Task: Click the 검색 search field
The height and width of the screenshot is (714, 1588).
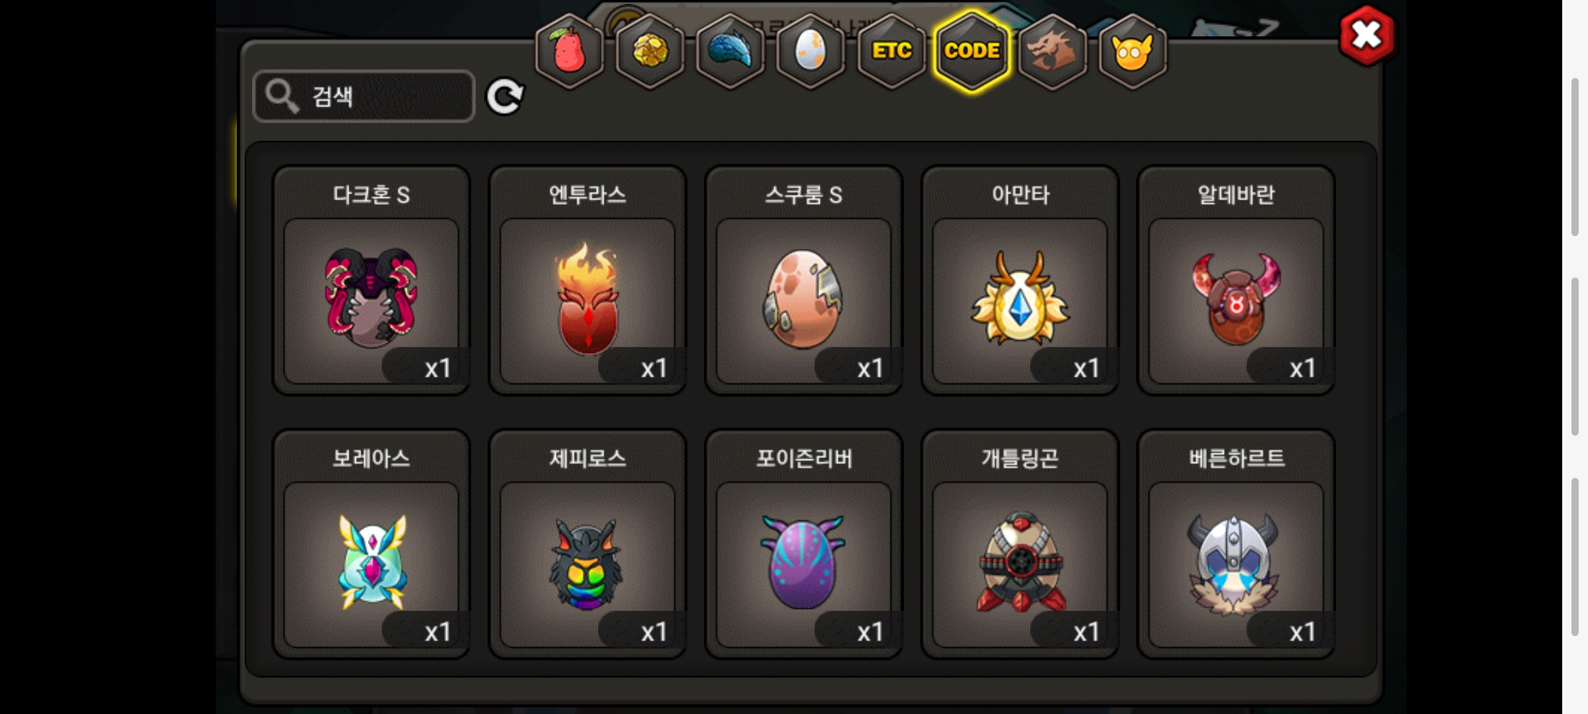Action: 364,97
